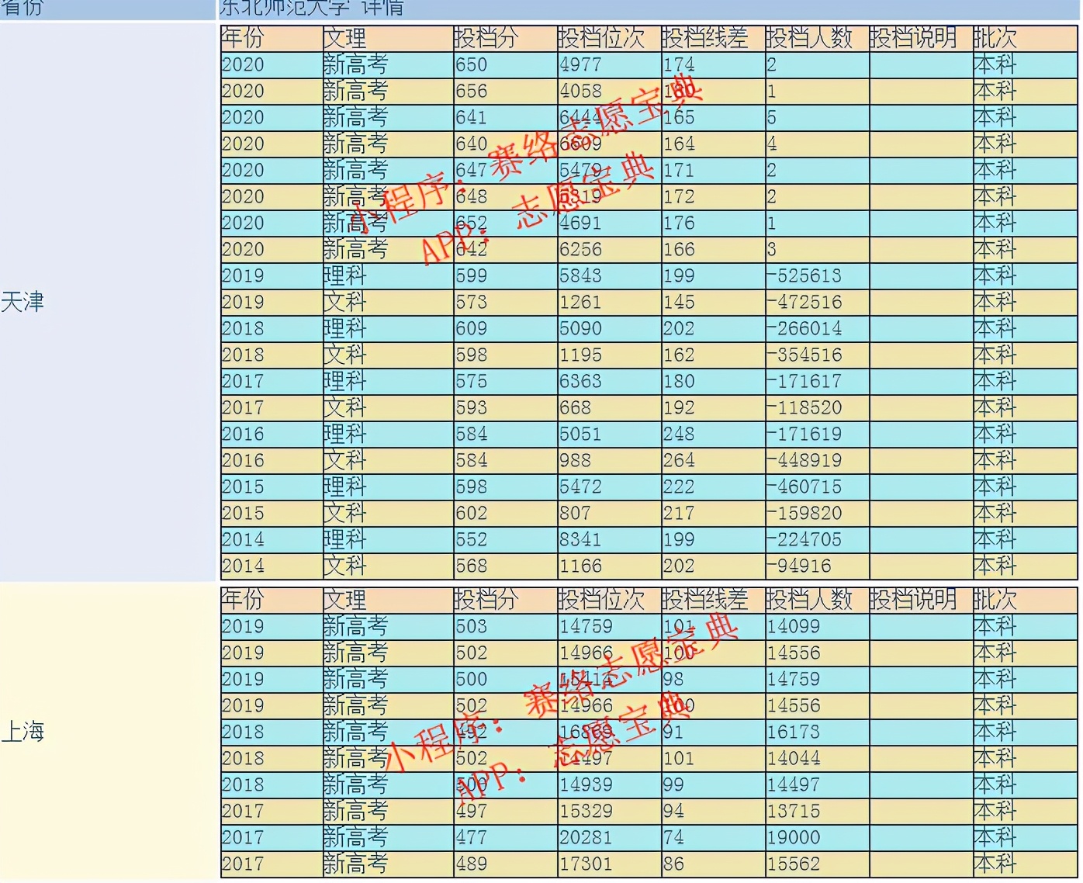The image size is (1083, 883).
Task: Select the score cell 656
Action: (505, 91)
